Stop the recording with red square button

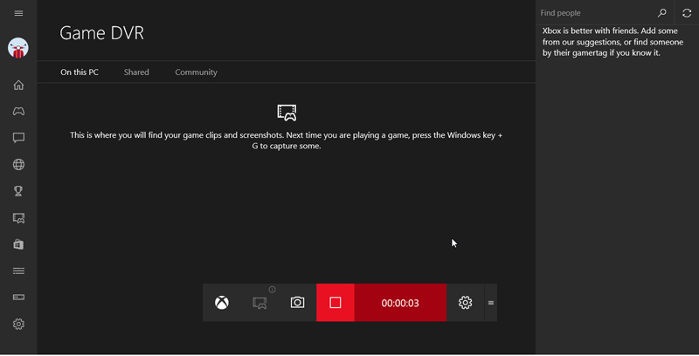[335, 303]
